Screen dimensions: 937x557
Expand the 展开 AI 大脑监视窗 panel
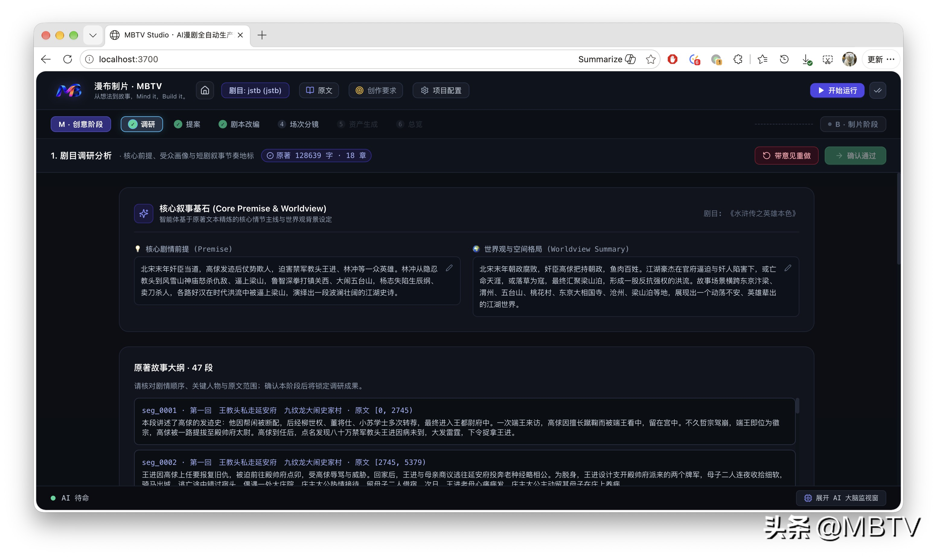[841, 498]
